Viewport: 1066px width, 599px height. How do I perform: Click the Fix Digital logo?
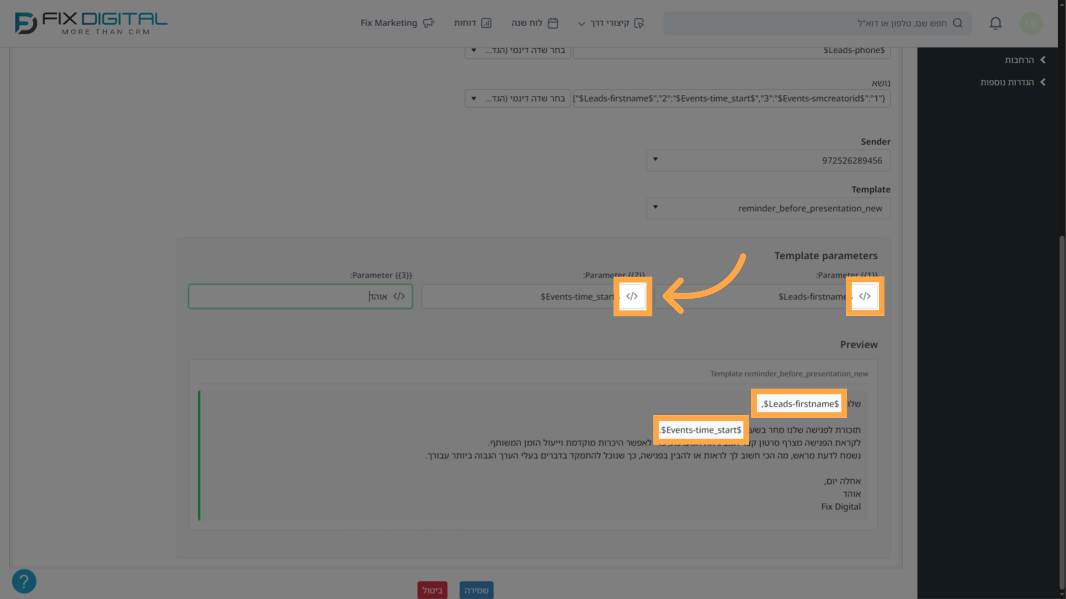point(91,23)
